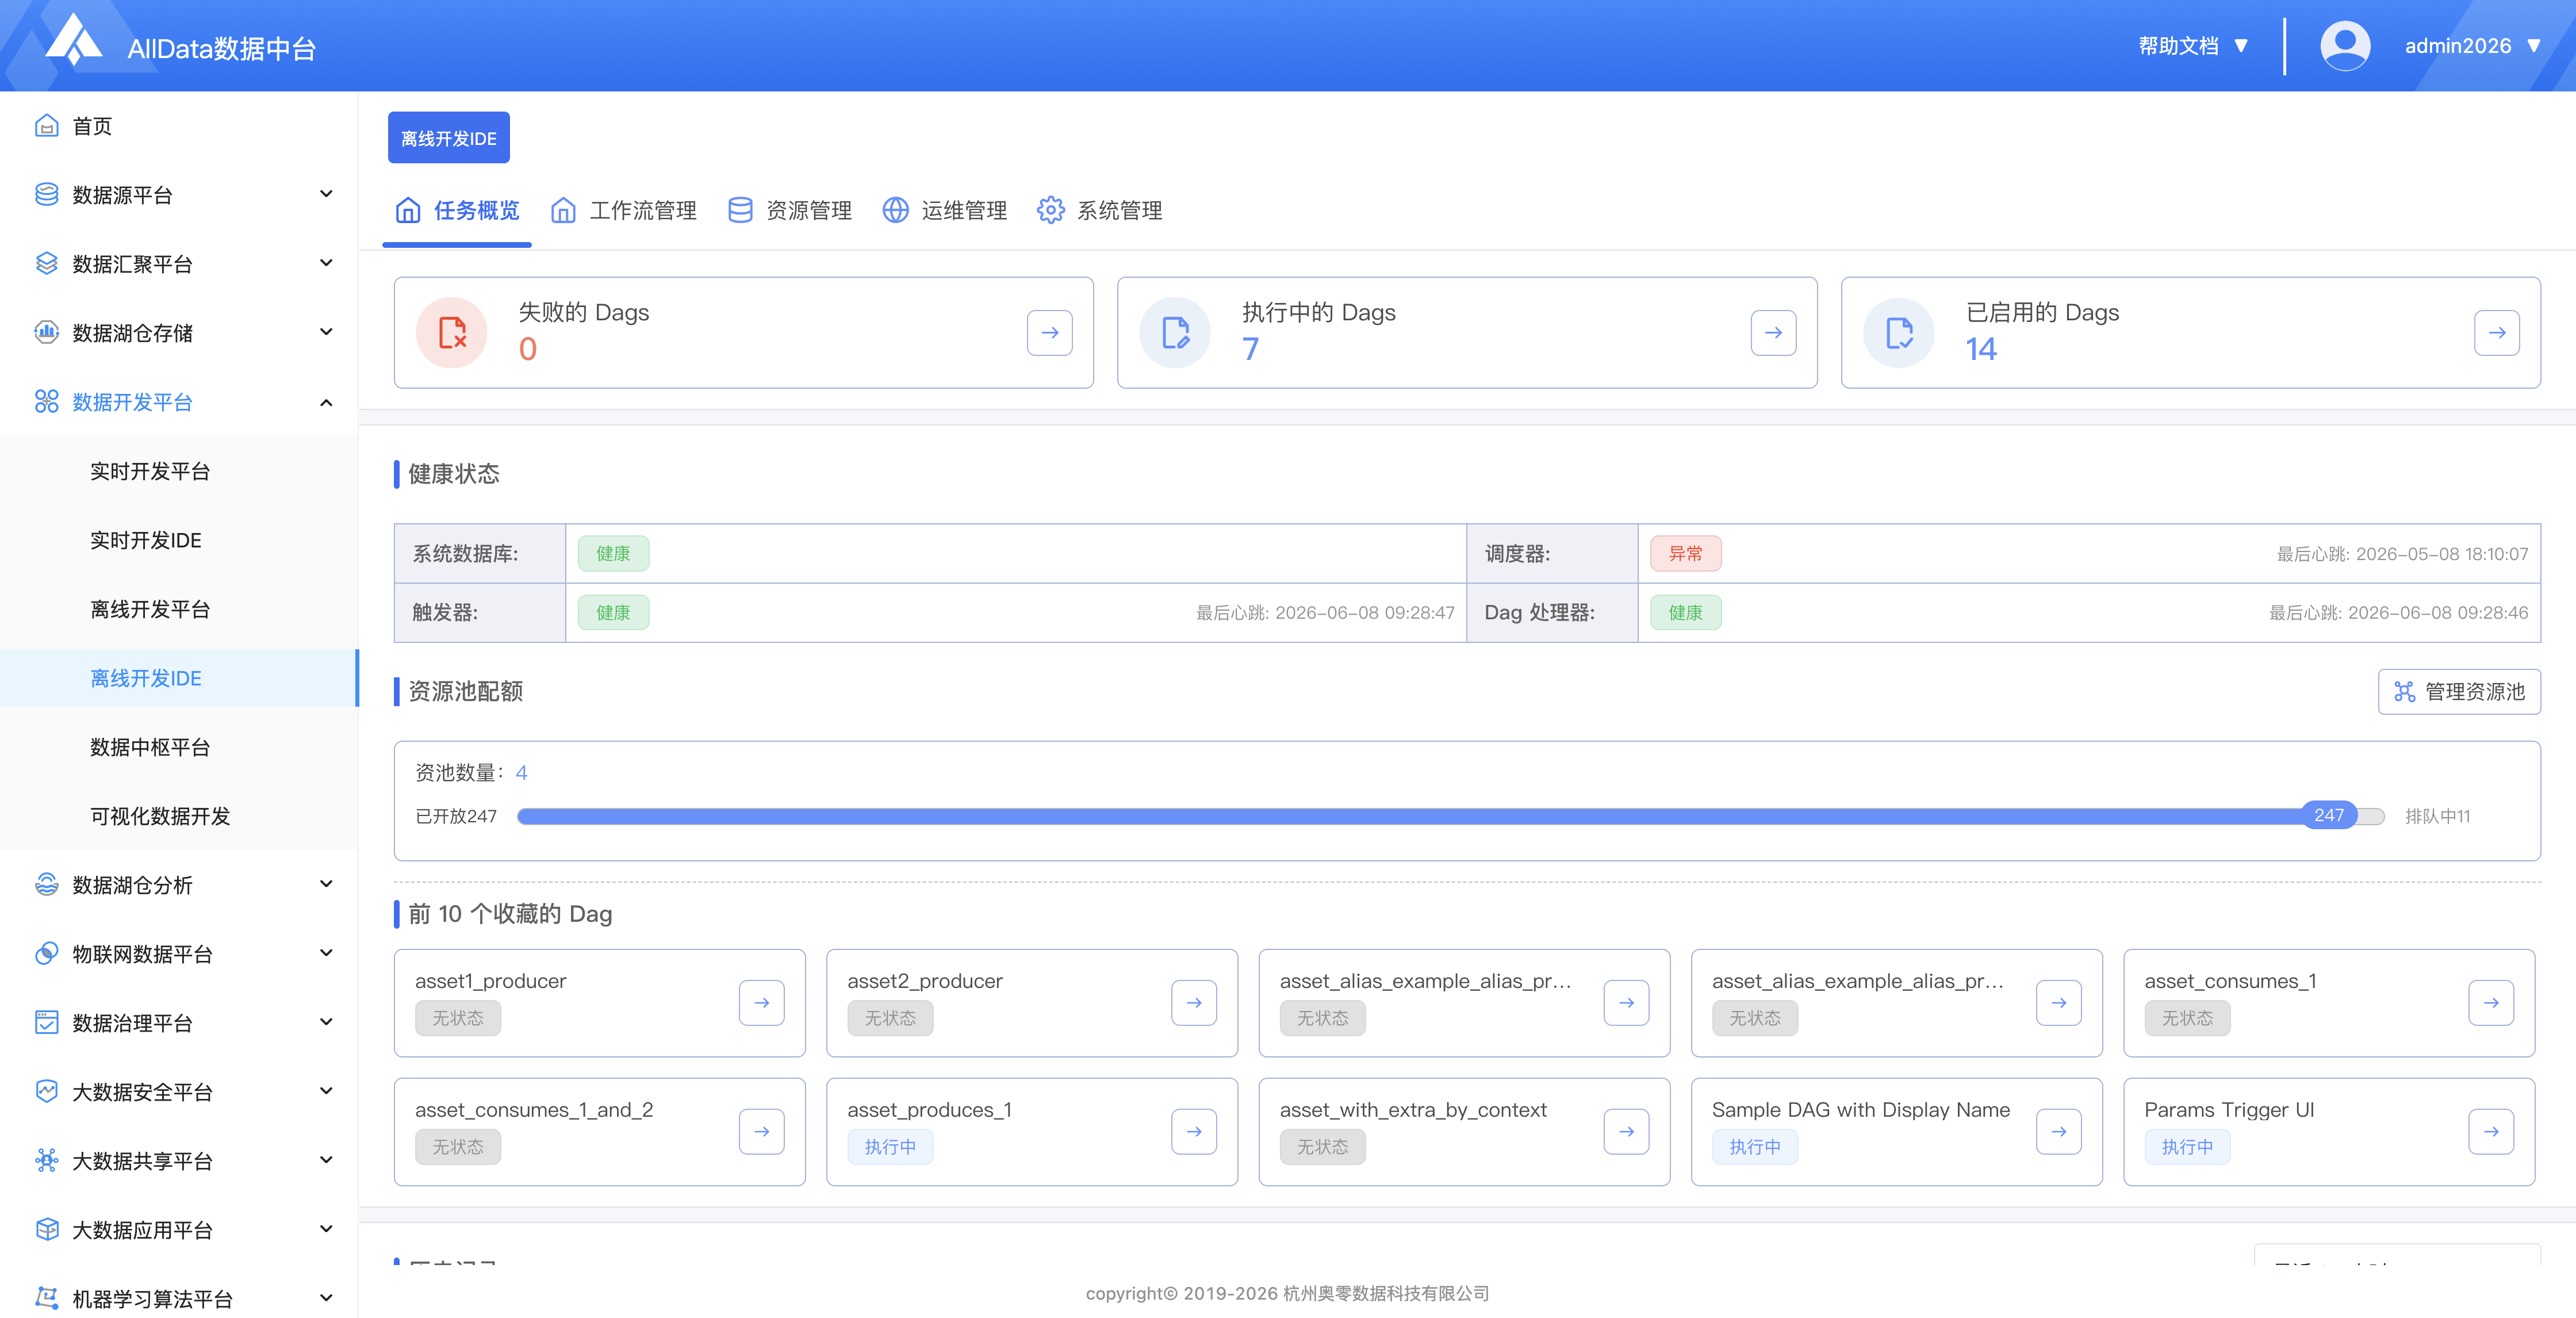Image resolution: width=2576 pixels, height=1318 pixels.
Task: Click the 机器学习算法平台 icon
Action: pyautogui.click(x=46, y=1299)
